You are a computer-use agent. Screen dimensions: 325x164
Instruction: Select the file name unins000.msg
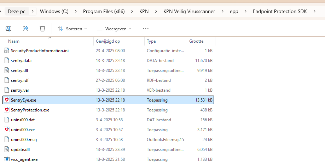24,140
